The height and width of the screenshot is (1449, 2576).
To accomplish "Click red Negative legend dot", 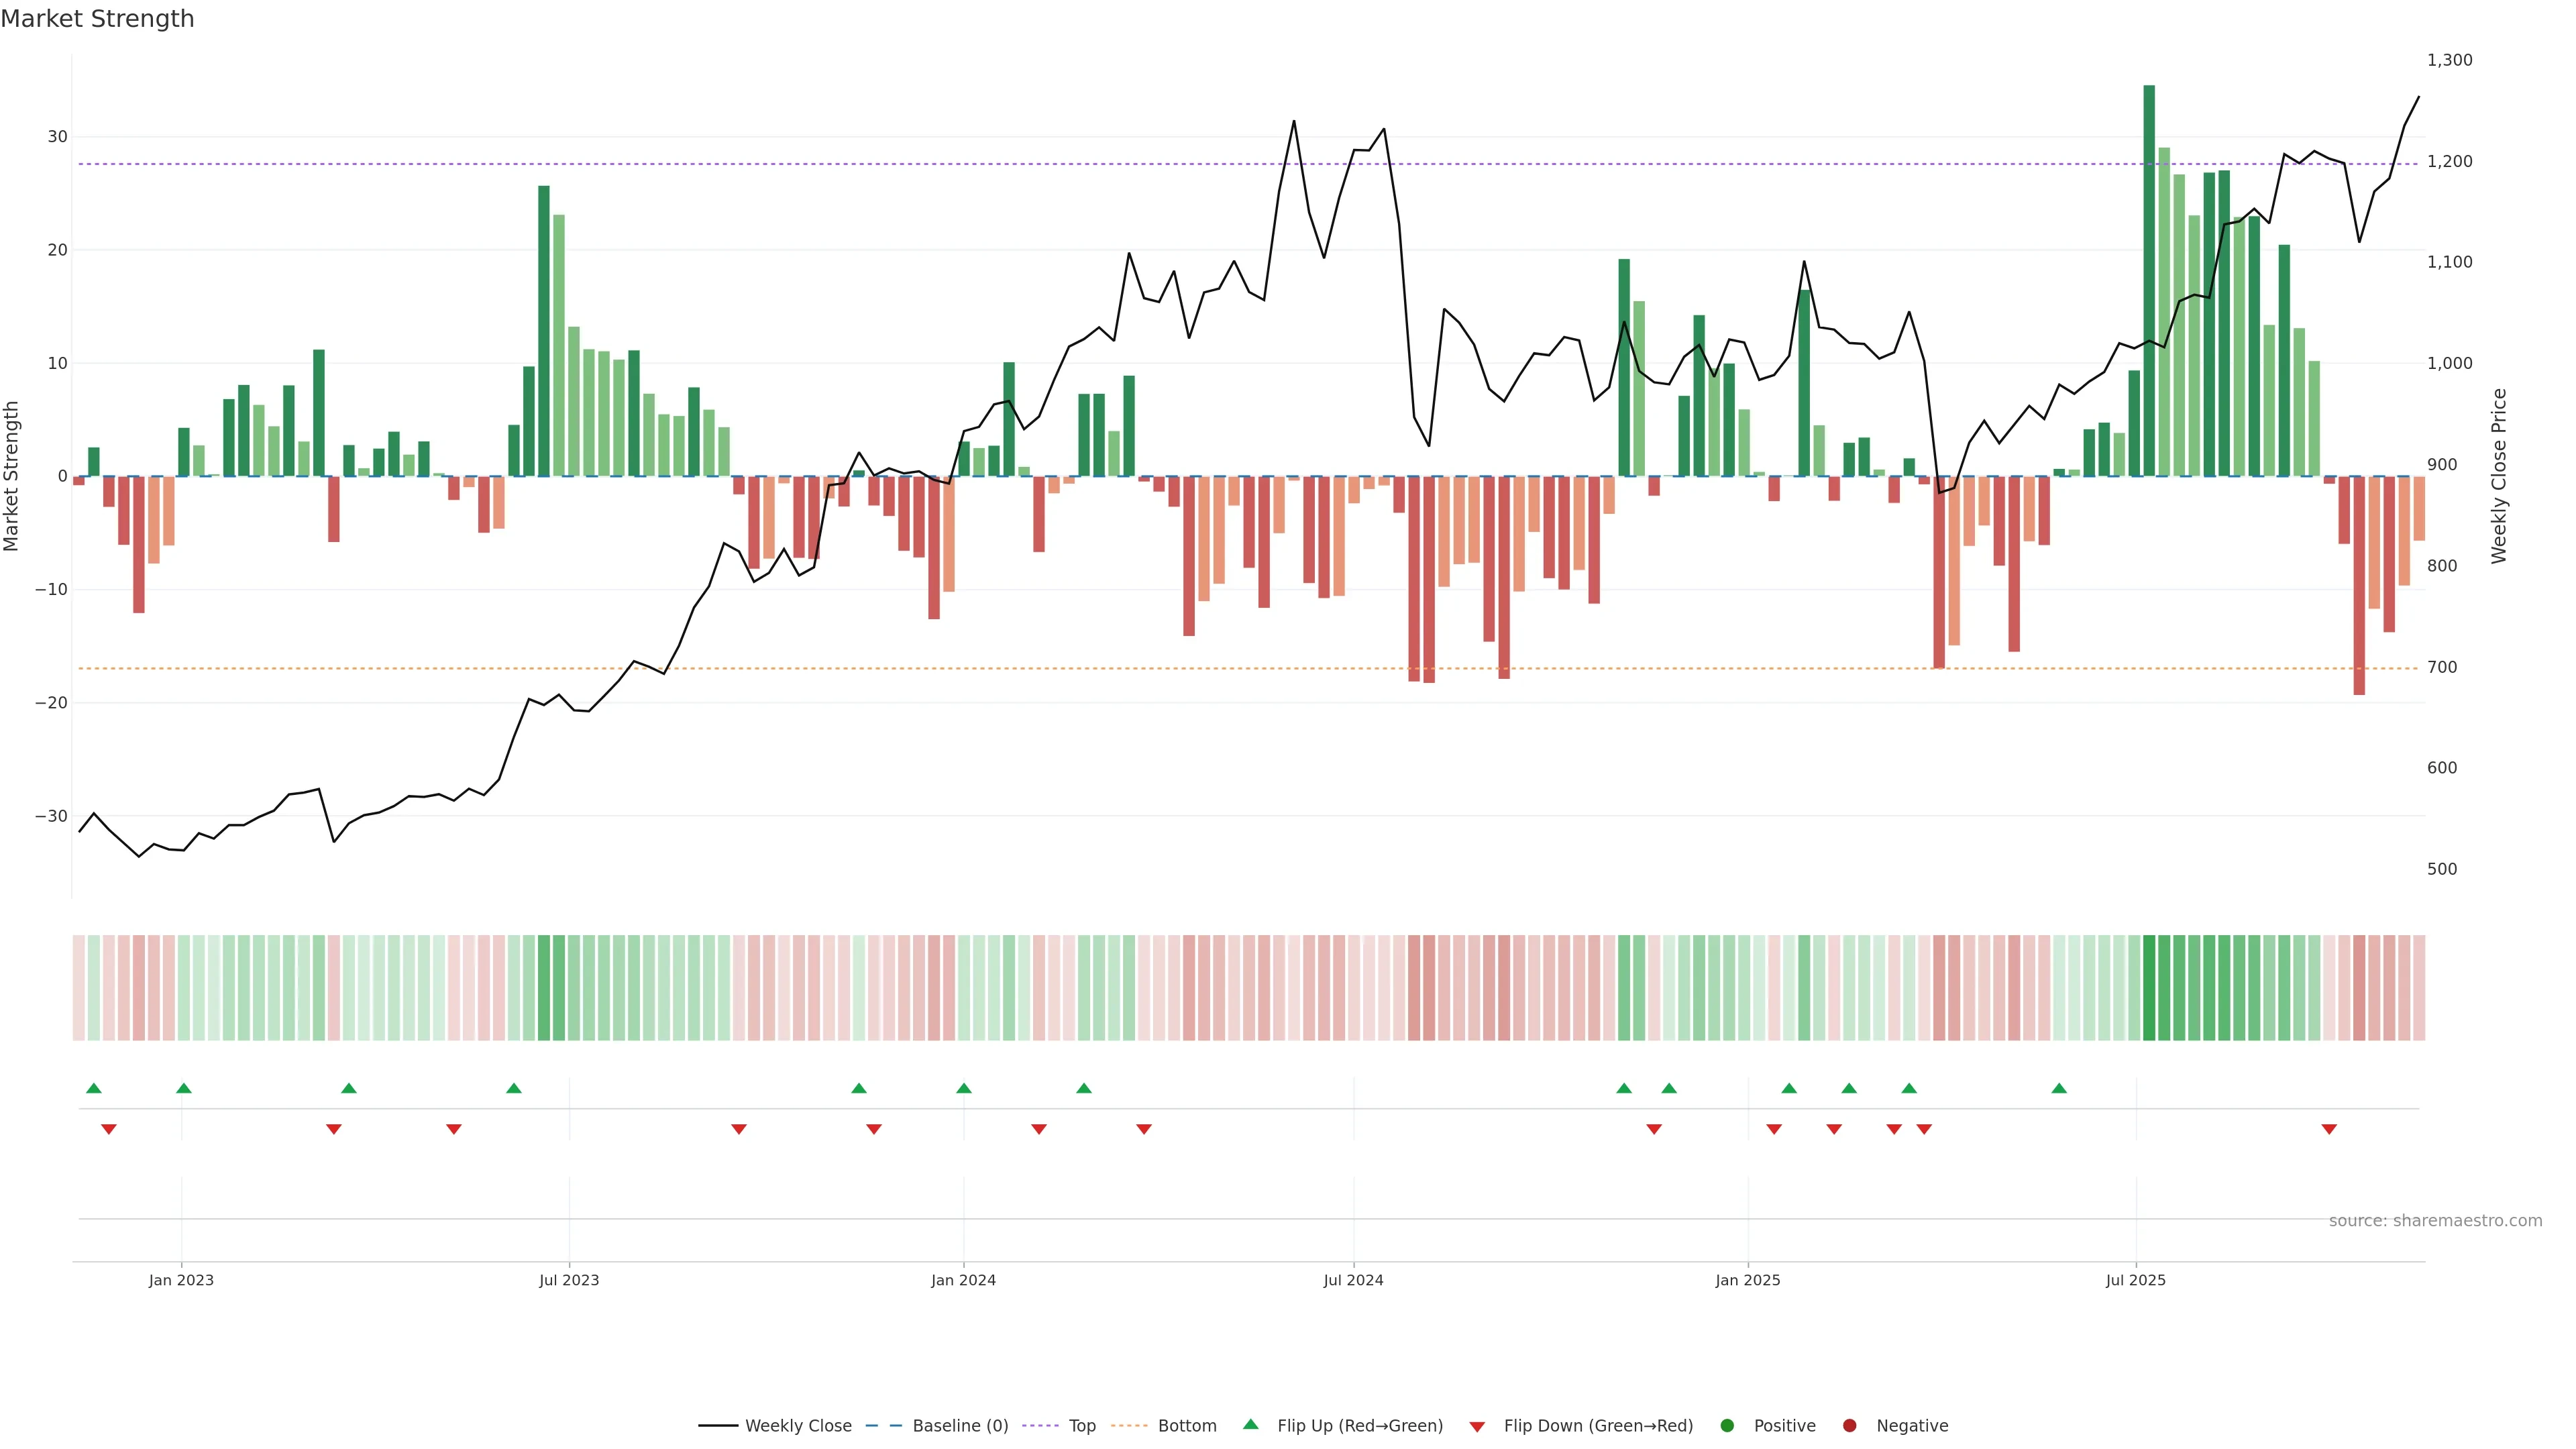I will (x=1849, y=1426).
